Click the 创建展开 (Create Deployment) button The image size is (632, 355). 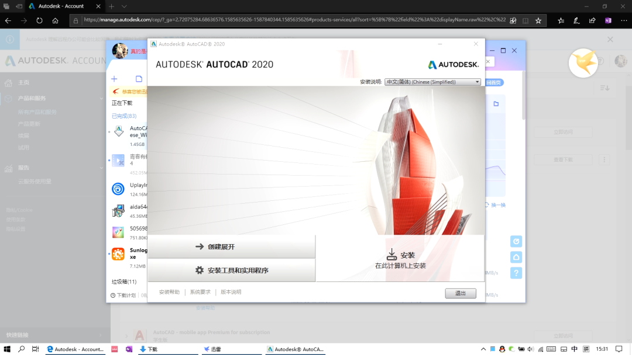pos(231,247)
